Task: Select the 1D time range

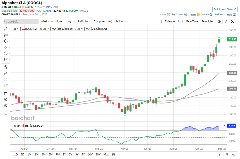Action: [16, 155]
